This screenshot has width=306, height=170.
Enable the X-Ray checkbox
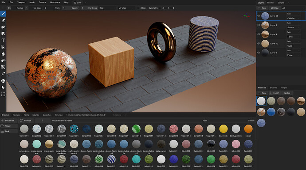pos(138,8)
